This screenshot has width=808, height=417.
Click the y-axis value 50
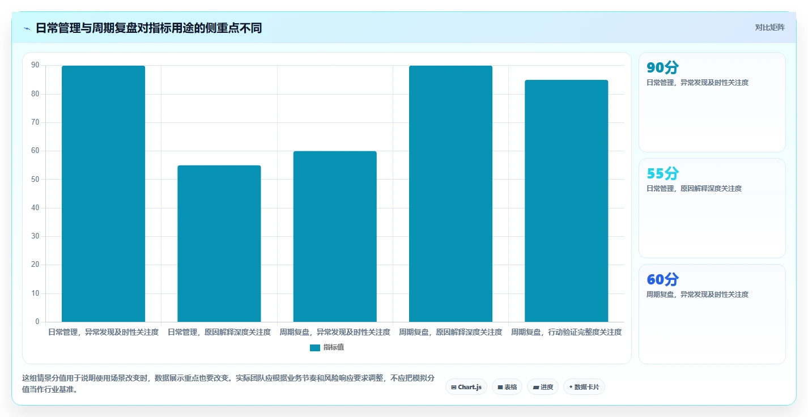[35, 180]
